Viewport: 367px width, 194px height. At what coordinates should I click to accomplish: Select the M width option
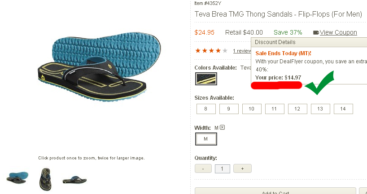click(206, 139)
